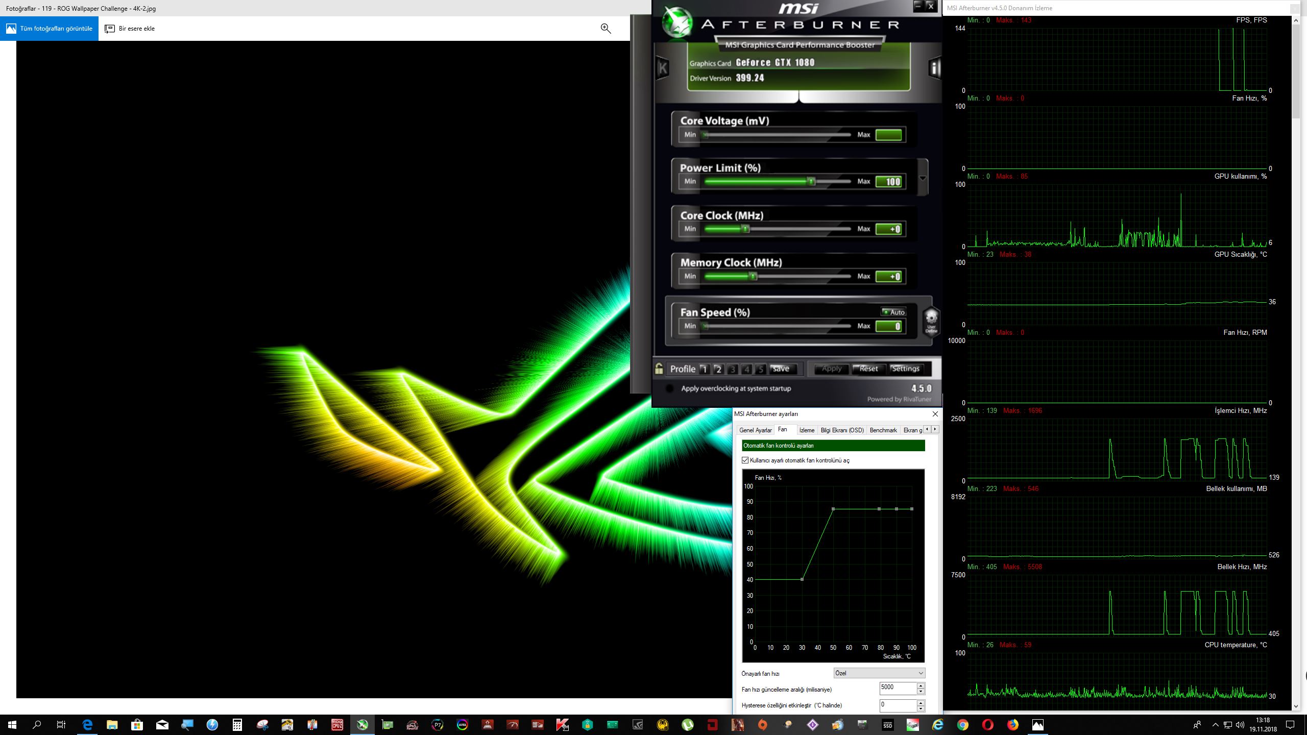The height and width of the screenshot is (735, 1307).
Task: Increase the hysteresis value with up stepper
Action: tap(921, 702)
